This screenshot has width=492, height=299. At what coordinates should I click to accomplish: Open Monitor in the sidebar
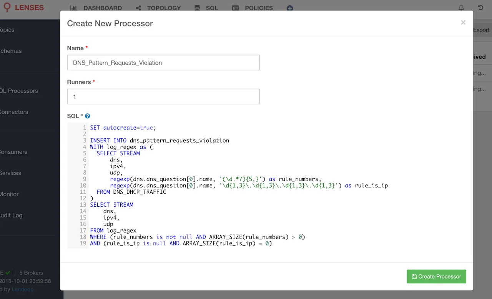tap(10, 194)
